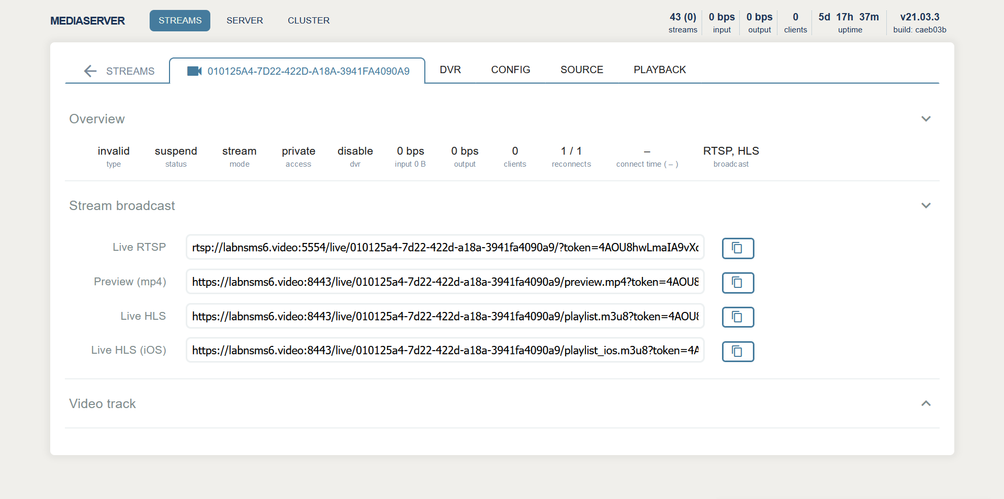
Task: Select the STREAMS navigation button
Action: coord(180,21)
